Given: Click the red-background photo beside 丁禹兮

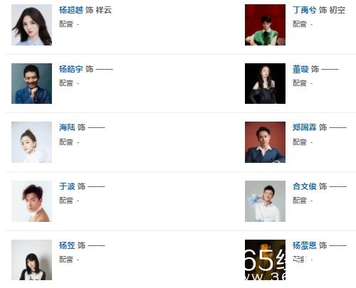Looking at the screenshot, I should (x=265, y=25).
